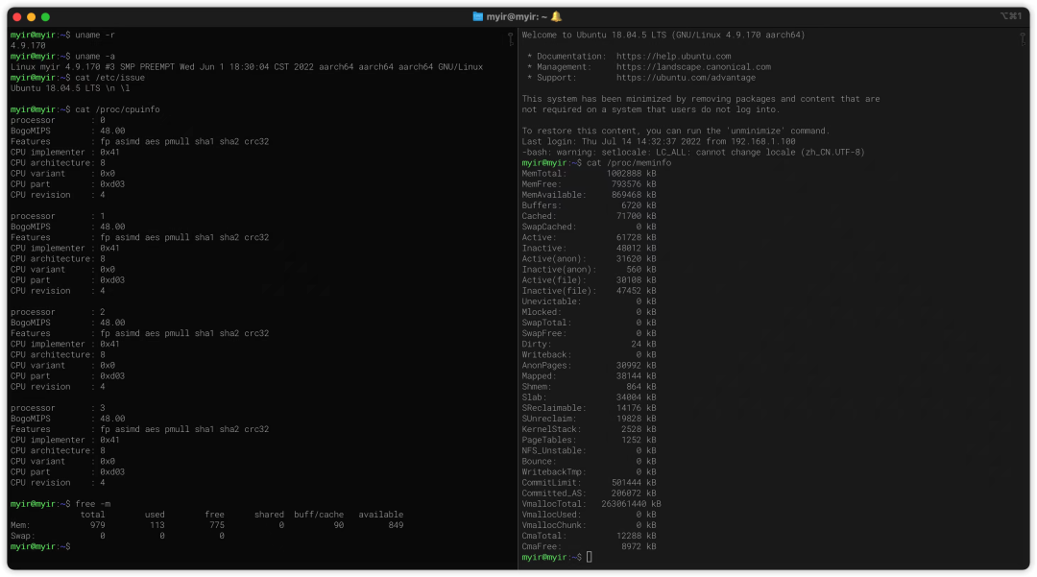Viewport: 1037px width, 577px height.
Task: Click the 'MemFree:' row
Action: 589,184
